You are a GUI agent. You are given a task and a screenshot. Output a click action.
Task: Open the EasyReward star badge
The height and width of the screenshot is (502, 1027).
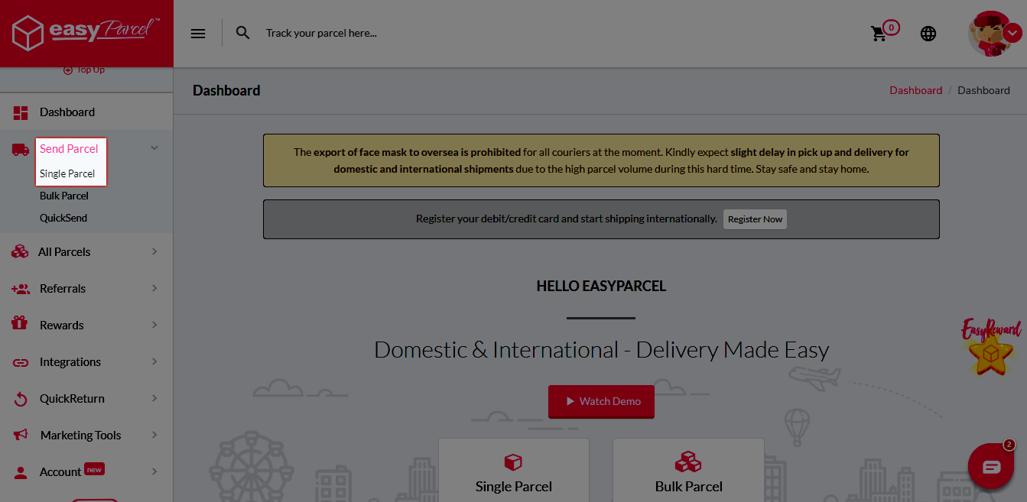(991, 347)
